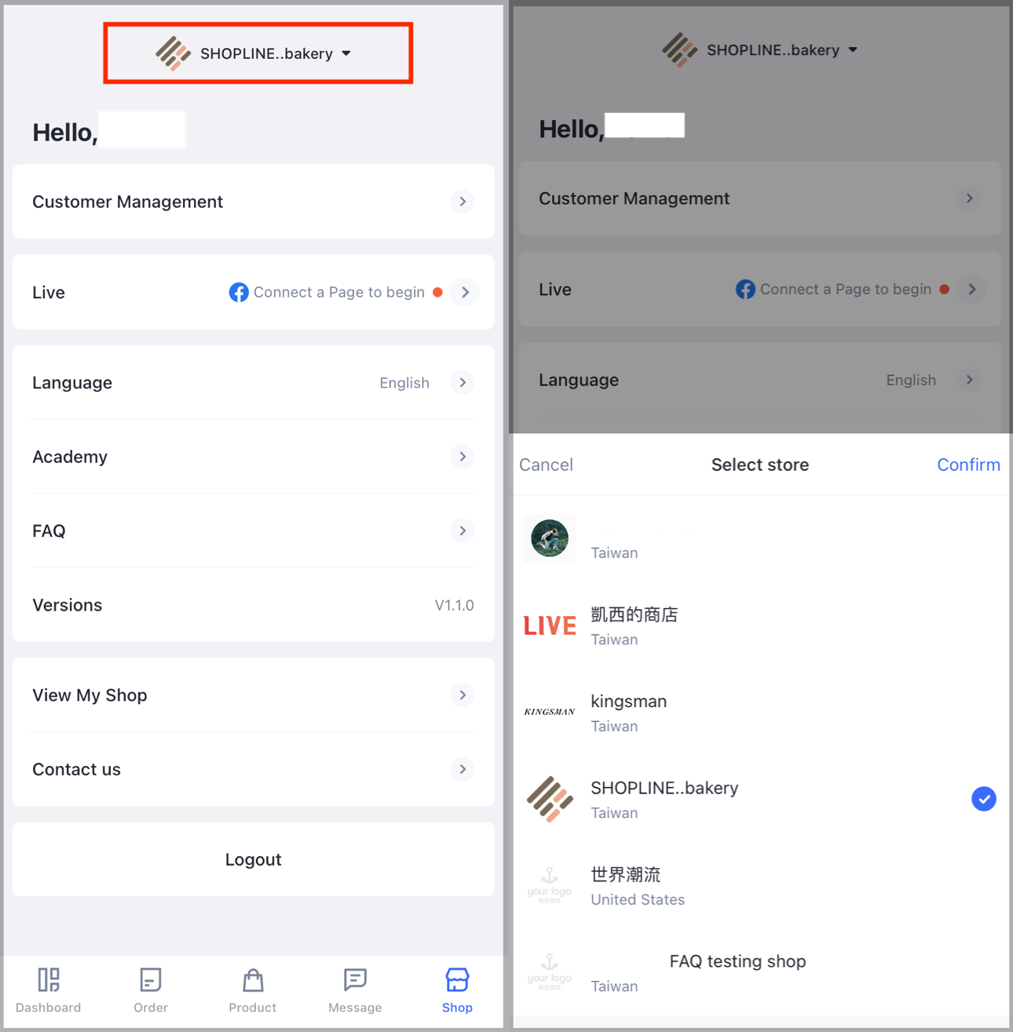Open the Dashboard tab icon
The width and height of the screenshot is (1013, 1032).
coord(49,979)
